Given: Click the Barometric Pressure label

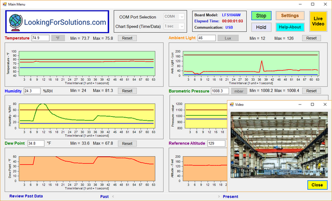Looking at the screenshot, I should pos(189,91).
